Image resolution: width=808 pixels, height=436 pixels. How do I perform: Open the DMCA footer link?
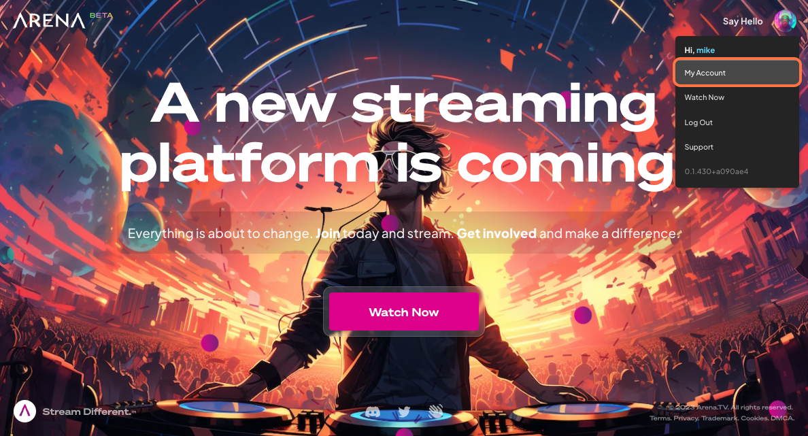click(x=782, y=418)
